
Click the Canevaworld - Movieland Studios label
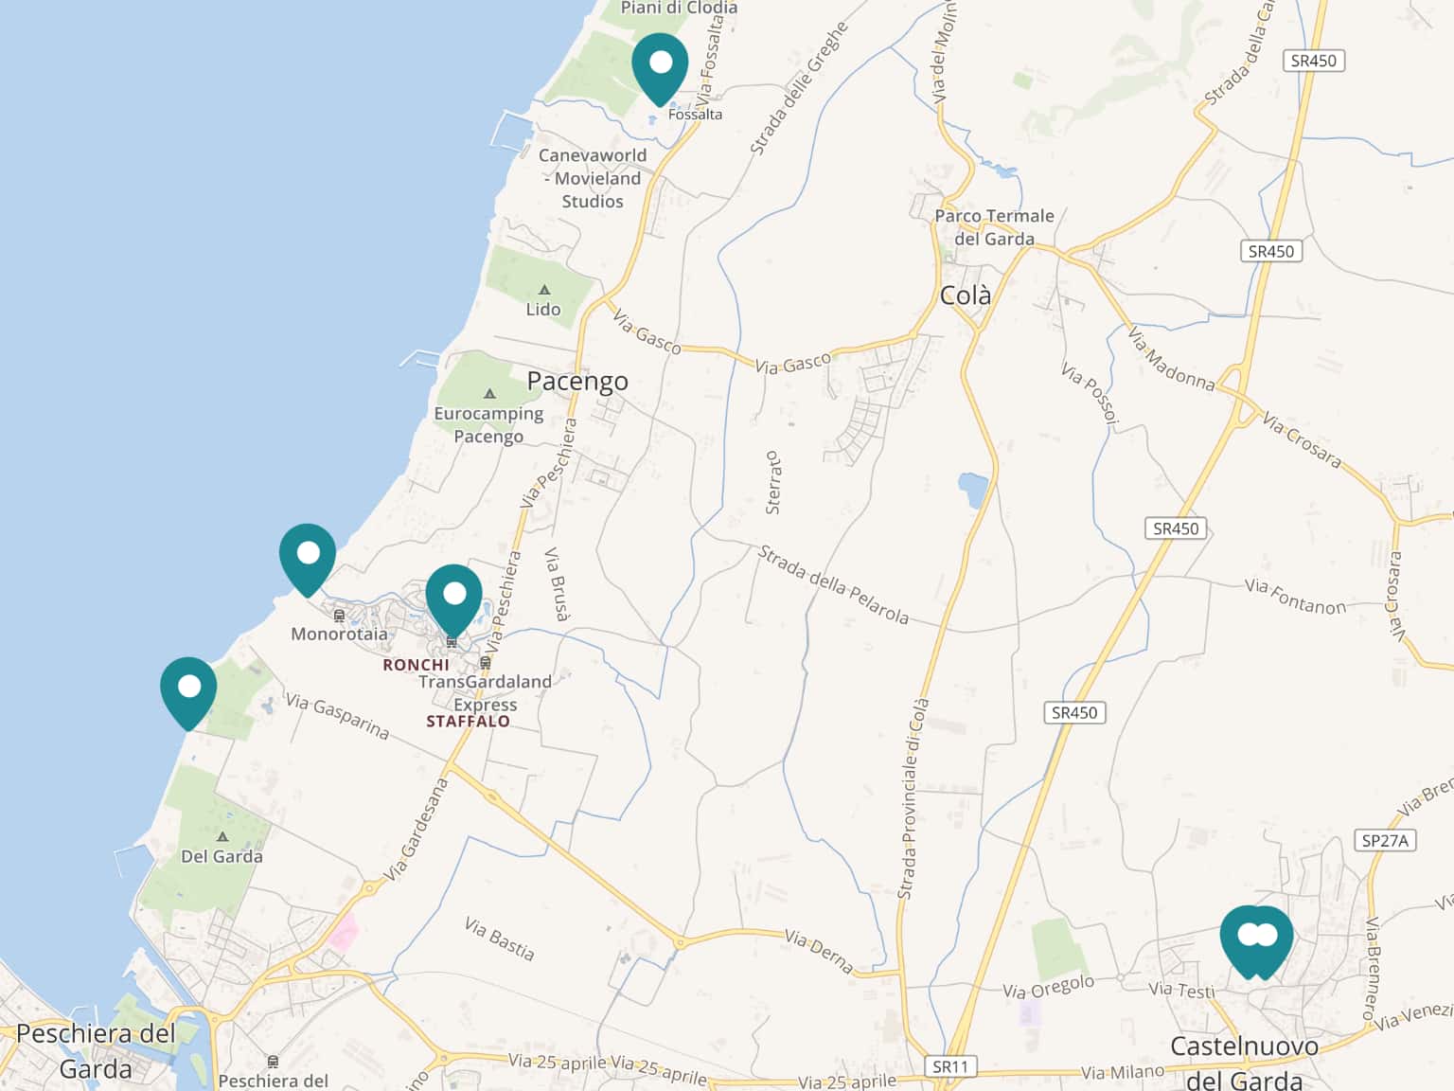coord(593,178)
